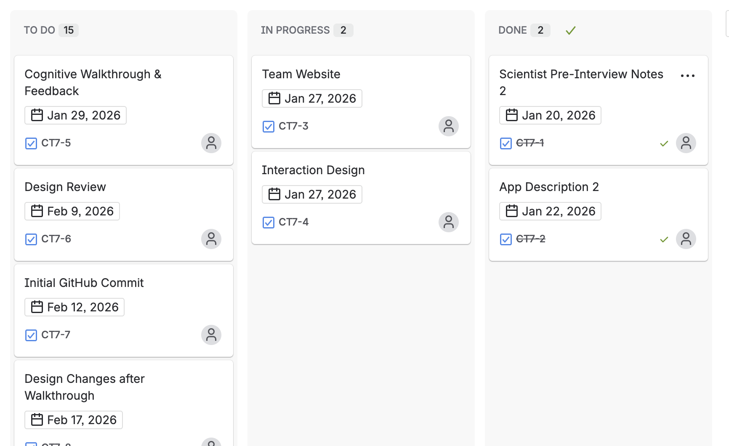Click the calendar icon on Team Website card
729x446 pixels.
274,98
